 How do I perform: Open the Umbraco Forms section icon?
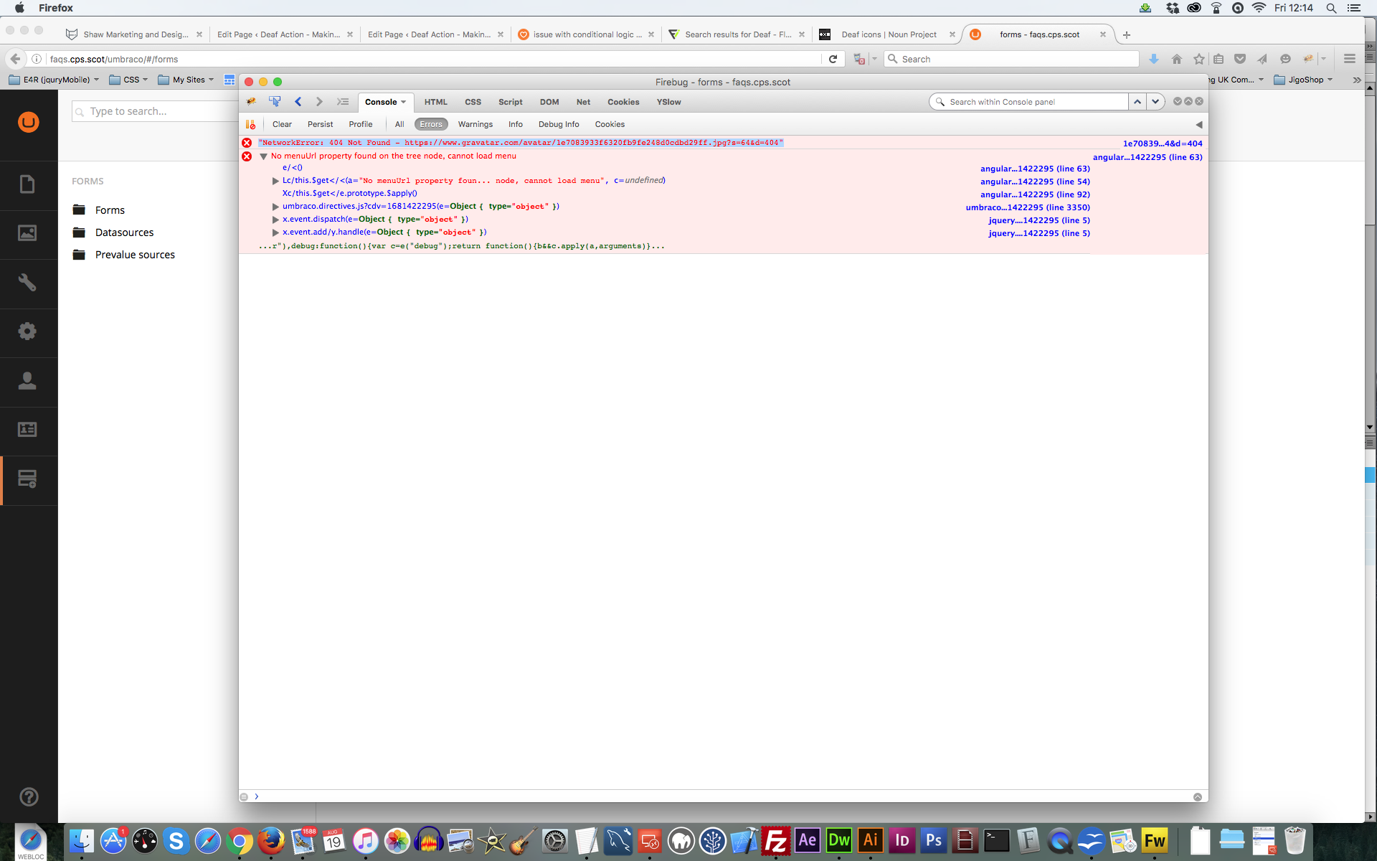point(27,479)
